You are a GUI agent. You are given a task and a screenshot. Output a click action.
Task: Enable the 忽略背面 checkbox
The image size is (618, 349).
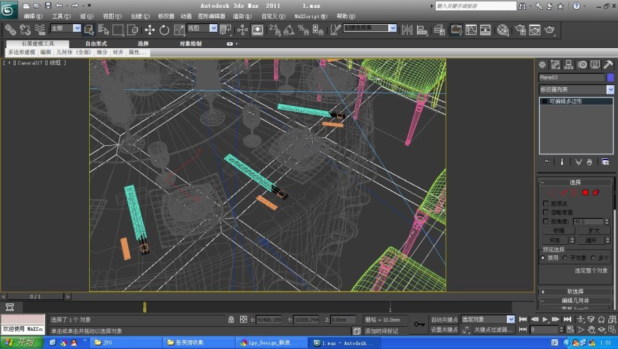point(546,212)
